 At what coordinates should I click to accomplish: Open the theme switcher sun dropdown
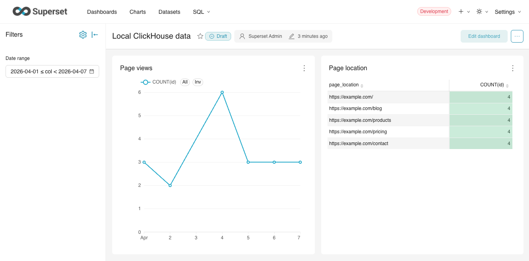tap(482, 12)
